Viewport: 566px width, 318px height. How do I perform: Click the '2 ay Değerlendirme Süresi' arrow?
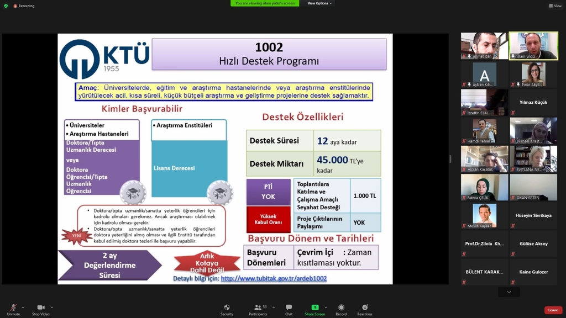tap(110, 266)
